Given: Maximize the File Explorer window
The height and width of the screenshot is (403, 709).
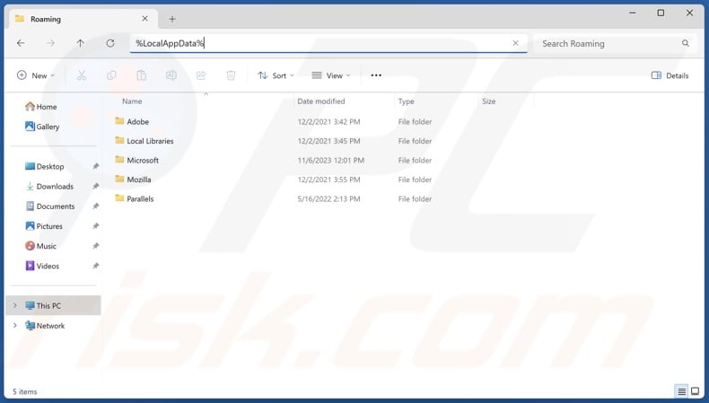Looking at the screenshot, I should tap(661, 13).
